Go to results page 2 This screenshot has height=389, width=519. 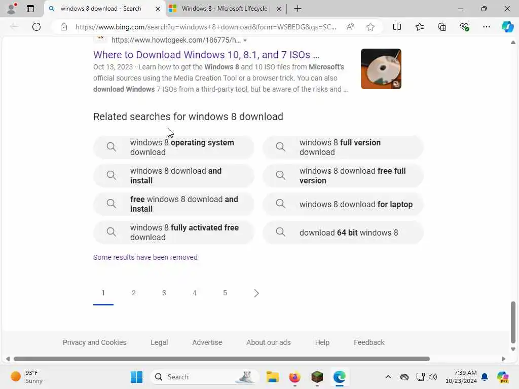click(134, 293)
